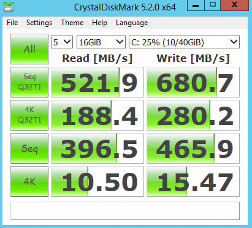The image size is (252, 228).
Task: Click the CrystalDiskMark app icon in title bar
Action: [9, 7]
